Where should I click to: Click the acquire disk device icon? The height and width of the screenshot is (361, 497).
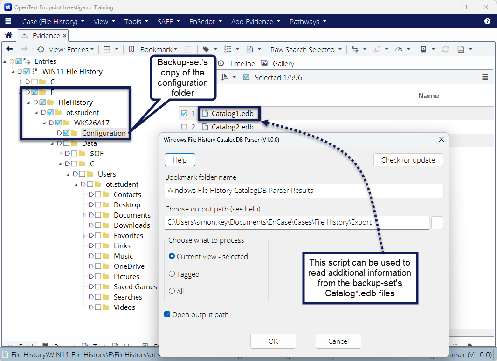pos(423,49)
